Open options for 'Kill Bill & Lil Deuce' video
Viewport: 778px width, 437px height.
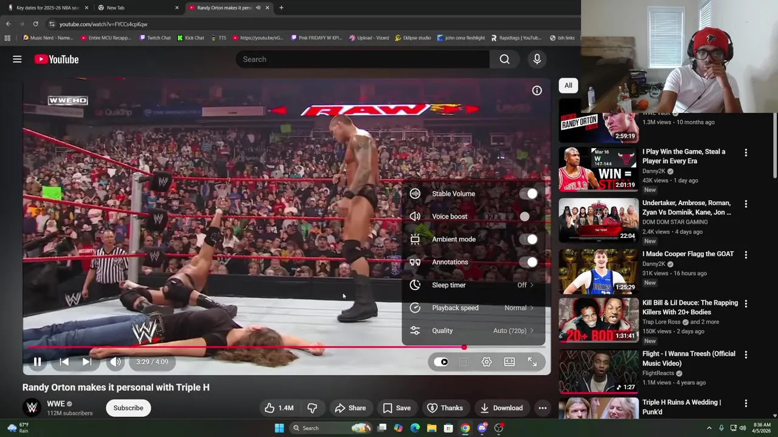pyautogui.click(x=746, y=304)
